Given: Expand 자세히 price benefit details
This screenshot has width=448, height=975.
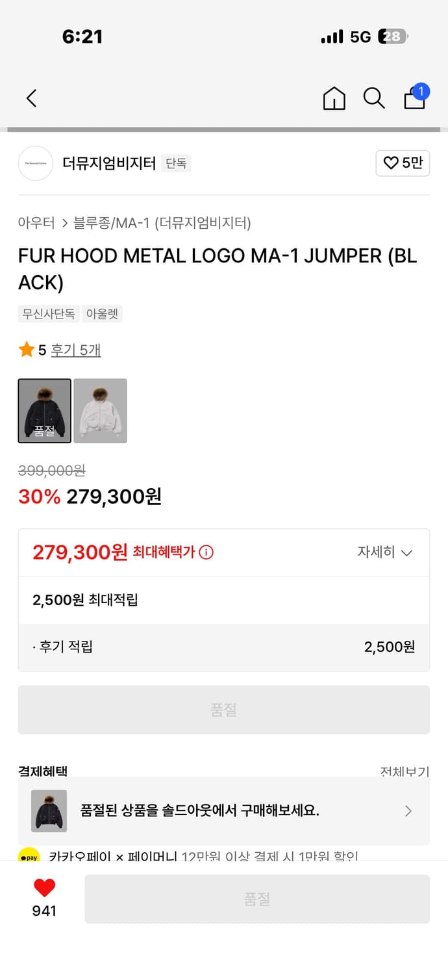Looking at the screenshot, I should (x=385, y=552).
